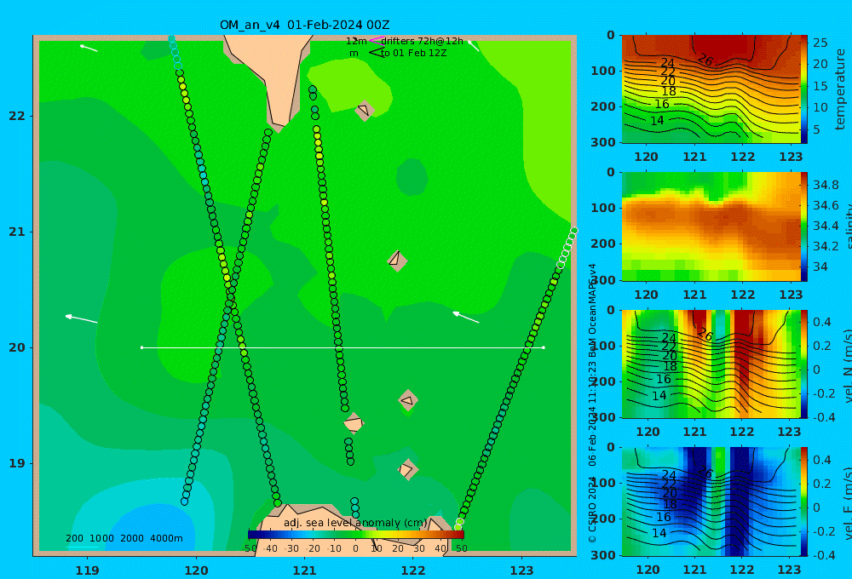Click the 'adj. sea level anomaly (cm)' label
The image size is (852, 579).
click(355, 523)
